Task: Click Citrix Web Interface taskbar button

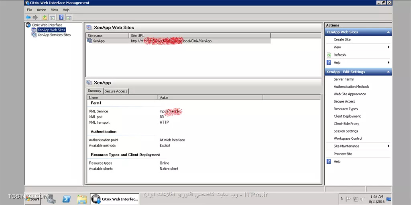Action: [114, 199]
